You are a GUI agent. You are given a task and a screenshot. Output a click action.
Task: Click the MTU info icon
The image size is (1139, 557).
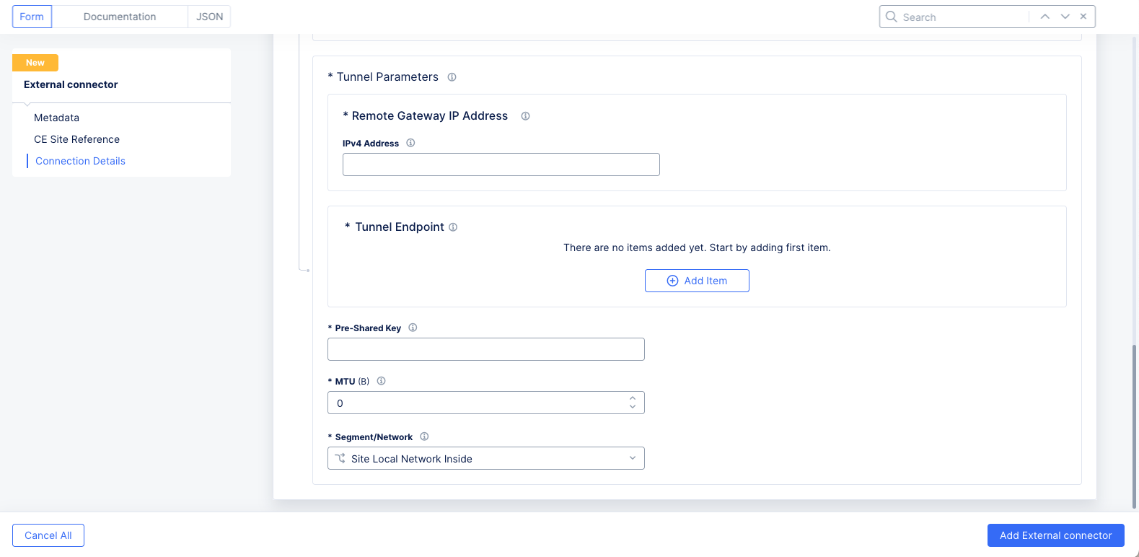click(381, 381)
